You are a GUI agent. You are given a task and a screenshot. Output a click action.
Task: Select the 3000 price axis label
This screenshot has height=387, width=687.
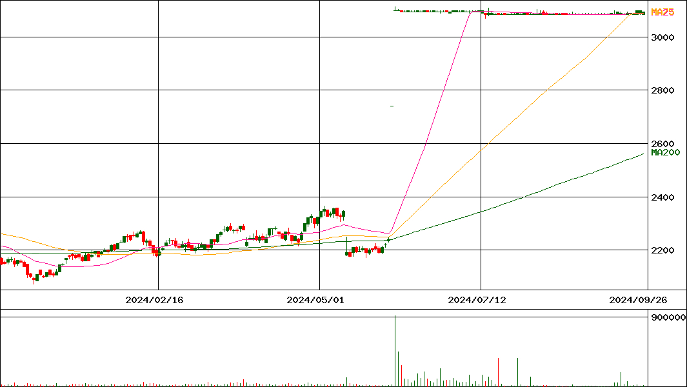pyautogui.click(x=662, y=37)
